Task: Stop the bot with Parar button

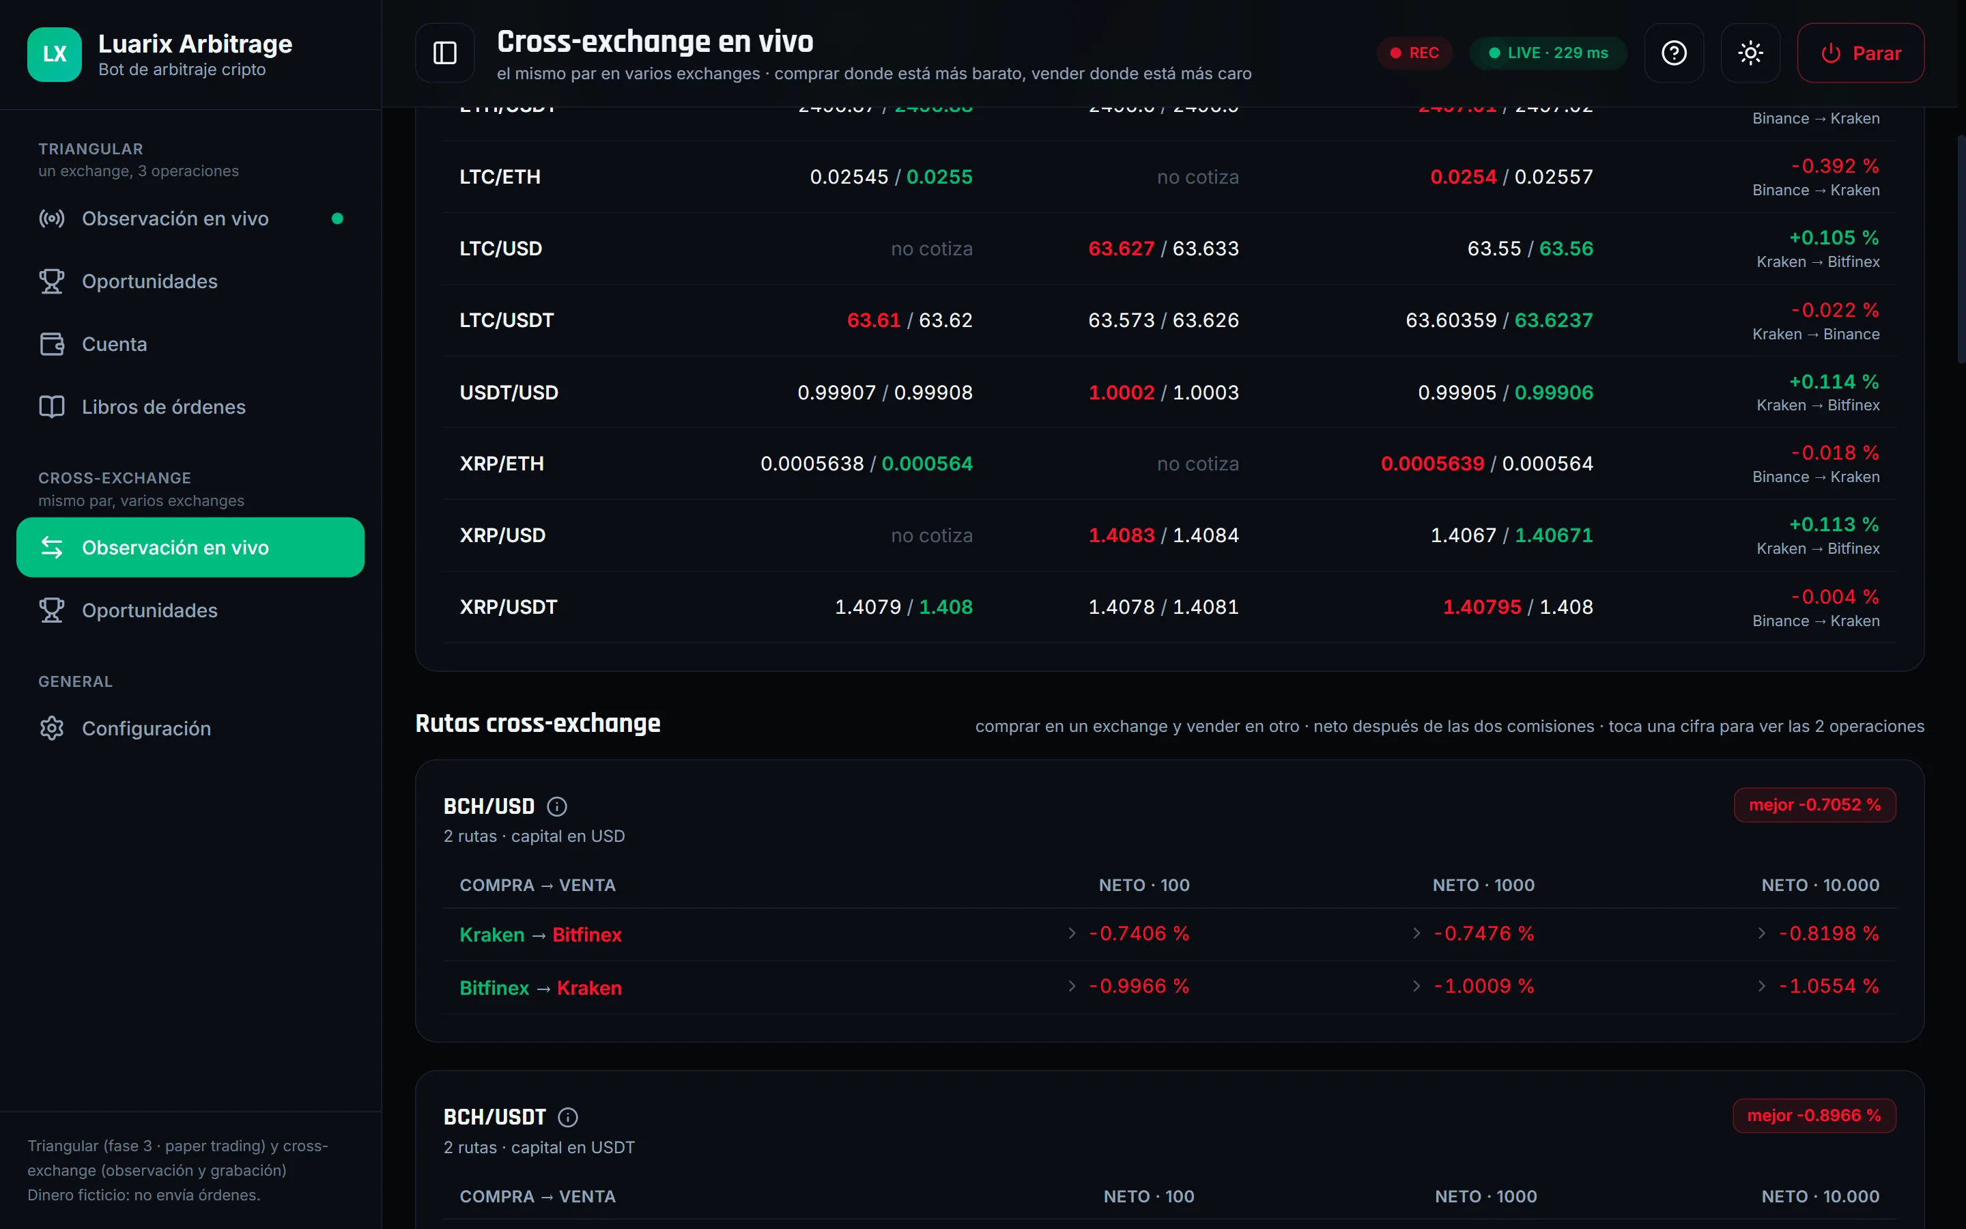Action: tap(1860, 53)
